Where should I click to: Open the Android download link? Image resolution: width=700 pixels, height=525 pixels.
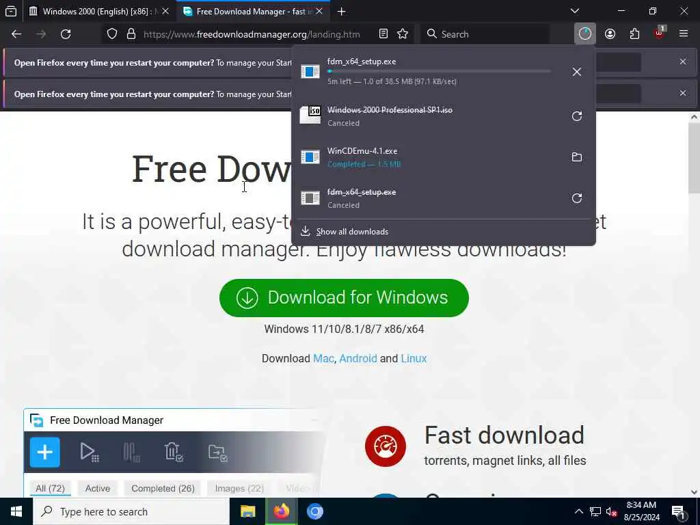point(358,358)
